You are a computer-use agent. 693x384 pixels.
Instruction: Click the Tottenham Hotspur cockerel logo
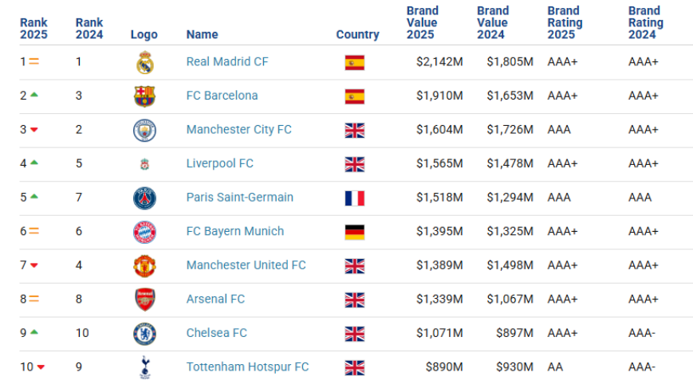click(x=144, y=367)
